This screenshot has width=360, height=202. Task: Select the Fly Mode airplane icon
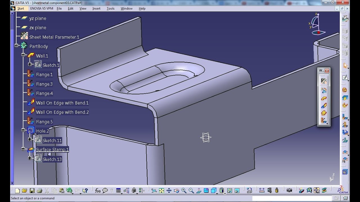154,190
